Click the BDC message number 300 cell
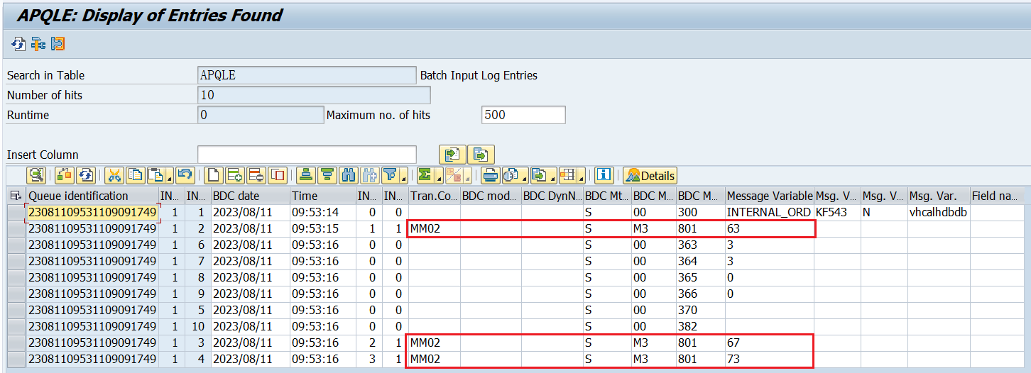The width and height of the screenshot is (1031, 373). click(700, 212)
